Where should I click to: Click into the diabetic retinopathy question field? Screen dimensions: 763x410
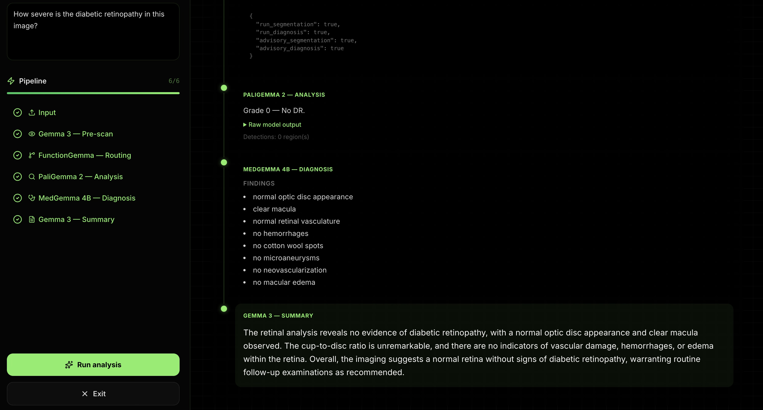(93, 32)
